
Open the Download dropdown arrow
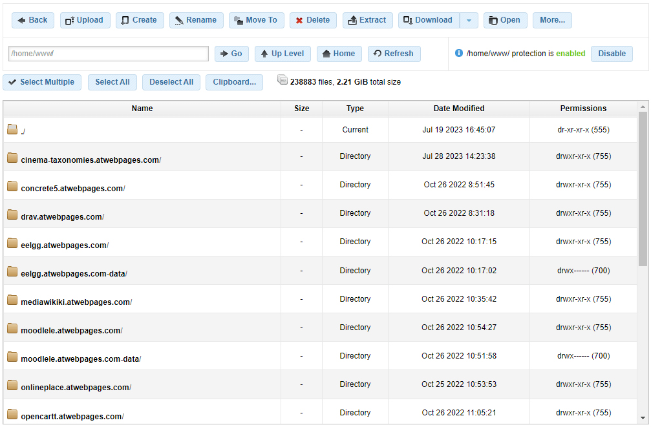(469, 20)
